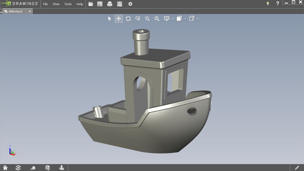This screenshot has height=171, width=304.
Task: Click the eDrawings logo
Action: coord(20,4)
